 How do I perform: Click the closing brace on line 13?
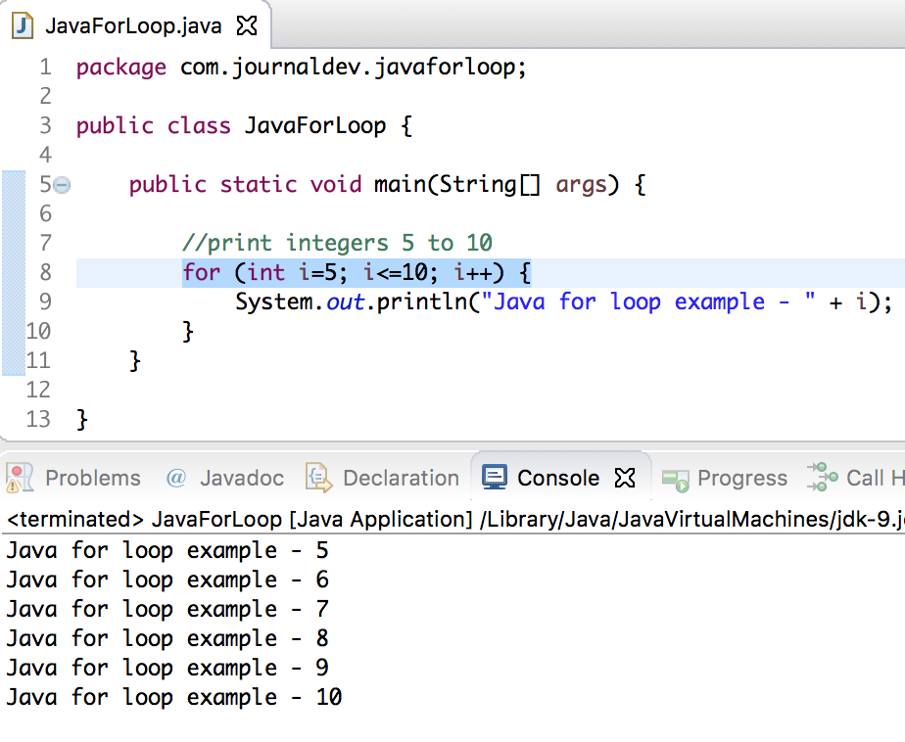82,420
